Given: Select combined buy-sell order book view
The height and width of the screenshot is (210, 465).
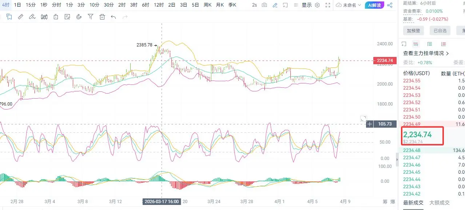Looking at the screenshot, I should click(x=416, y=44).
